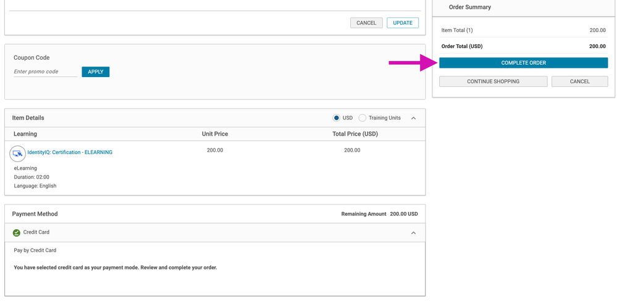Focus the Enter promo code field
Viewport: 617px width, 302px height.
pyautogui.click(x=45, y=72)
